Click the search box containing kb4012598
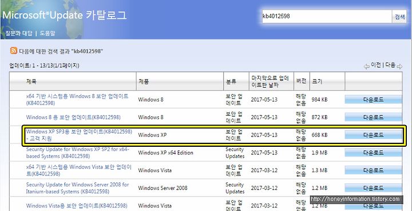This screenshot has height=211, width=412. click(x=327, y=16)
